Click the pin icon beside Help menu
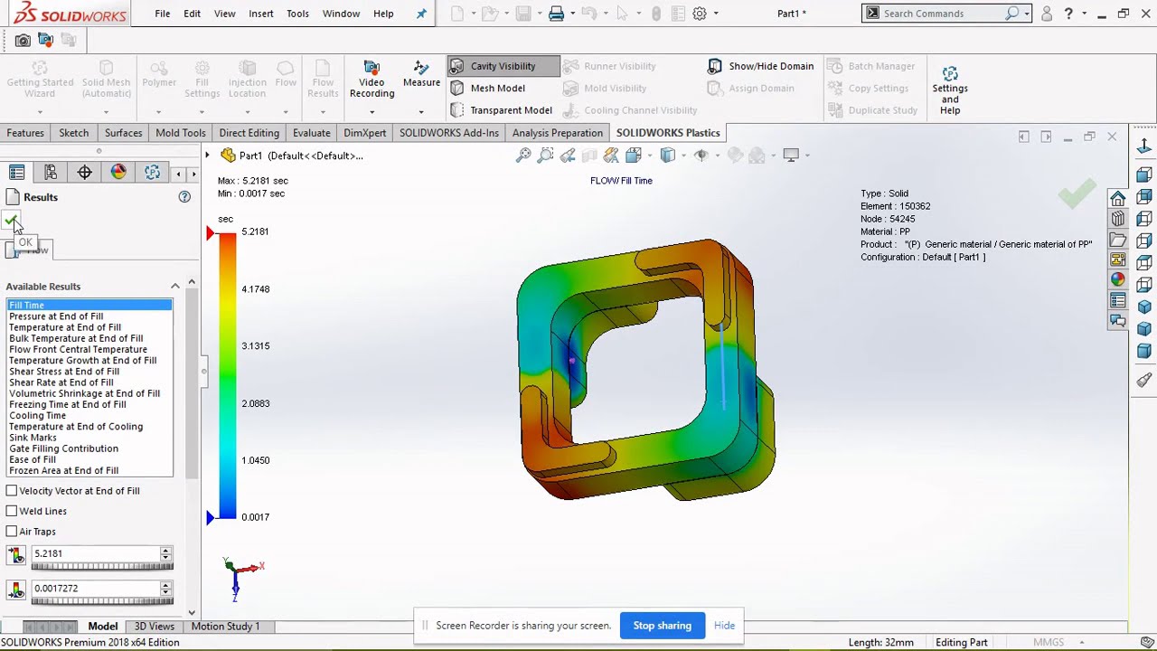Image resolution: width=1157 pixels, height=651 pixels. pos(421,14)
